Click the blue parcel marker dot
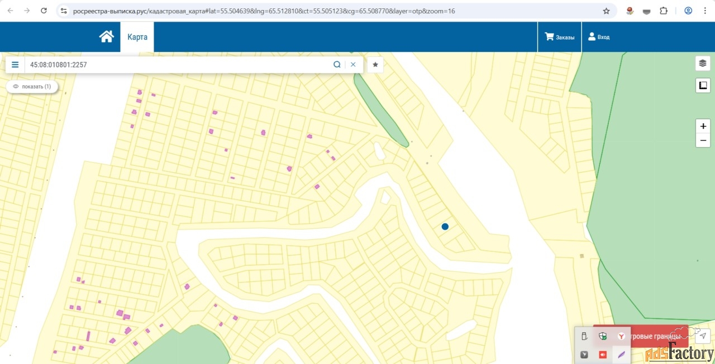 point(445,226)
